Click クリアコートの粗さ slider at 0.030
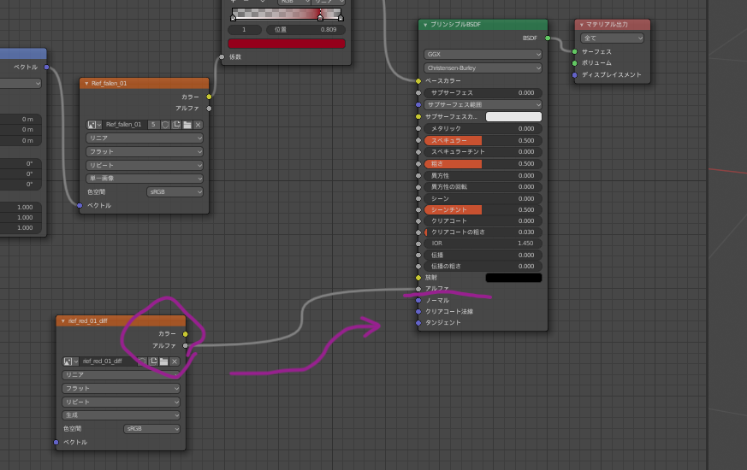Screen dimensions: 747x470 (483, 232)
